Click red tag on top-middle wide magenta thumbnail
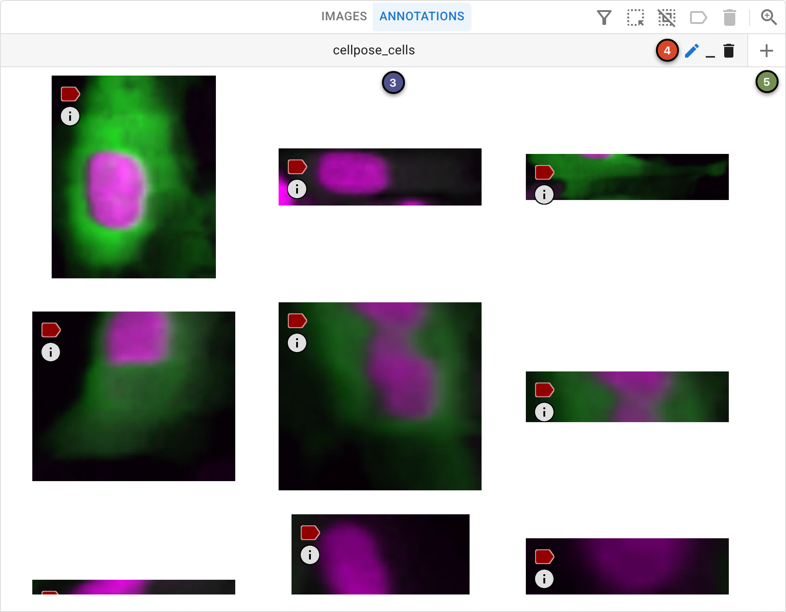 pyautogui.click(x=297, y=167)
